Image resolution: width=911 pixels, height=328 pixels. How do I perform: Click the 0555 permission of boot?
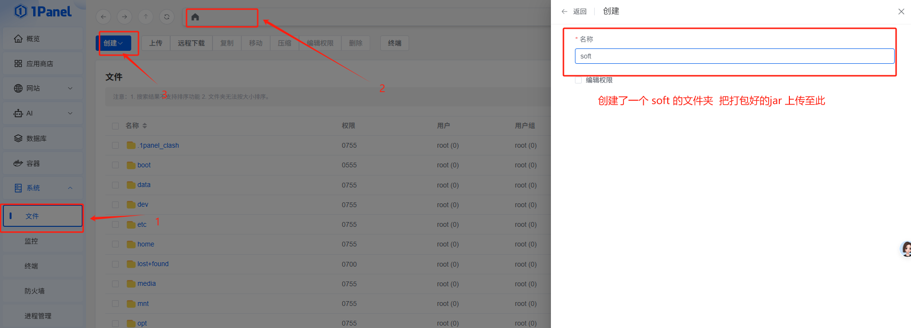[x=349, y=165]
